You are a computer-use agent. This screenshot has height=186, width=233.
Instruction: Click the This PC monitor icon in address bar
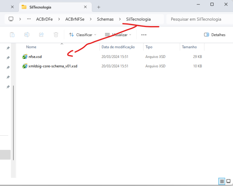pyautogui.click(x=11, y=19)
